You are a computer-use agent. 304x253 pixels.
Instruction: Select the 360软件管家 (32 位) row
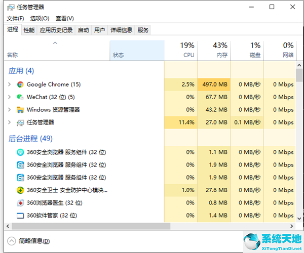(x=149, y=216)
